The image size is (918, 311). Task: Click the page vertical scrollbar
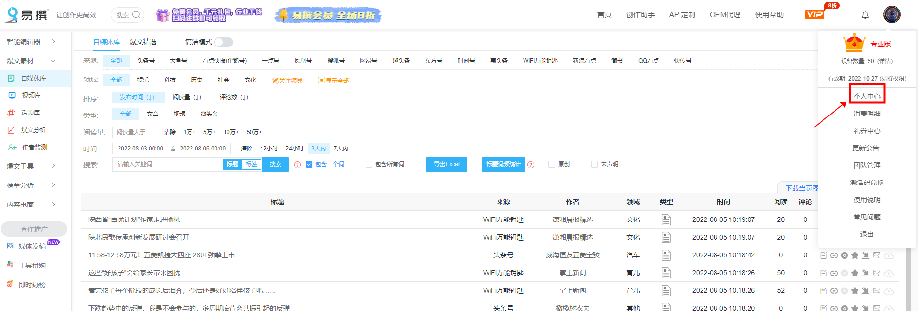[908, 280]
